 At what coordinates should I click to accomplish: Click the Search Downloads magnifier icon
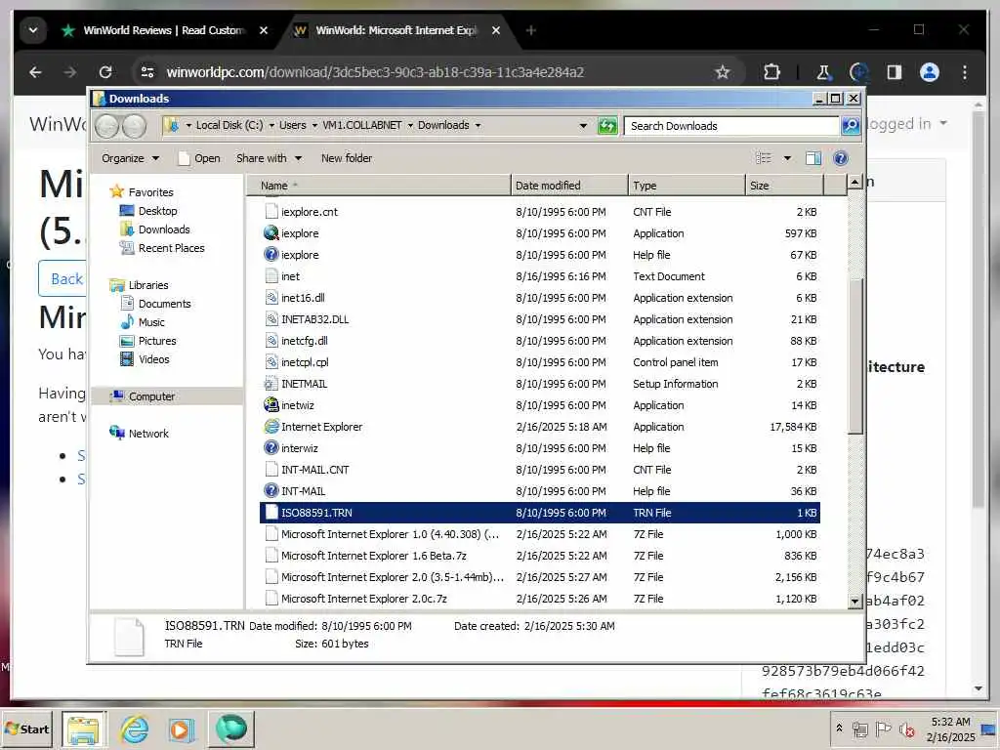pos(851,126)
